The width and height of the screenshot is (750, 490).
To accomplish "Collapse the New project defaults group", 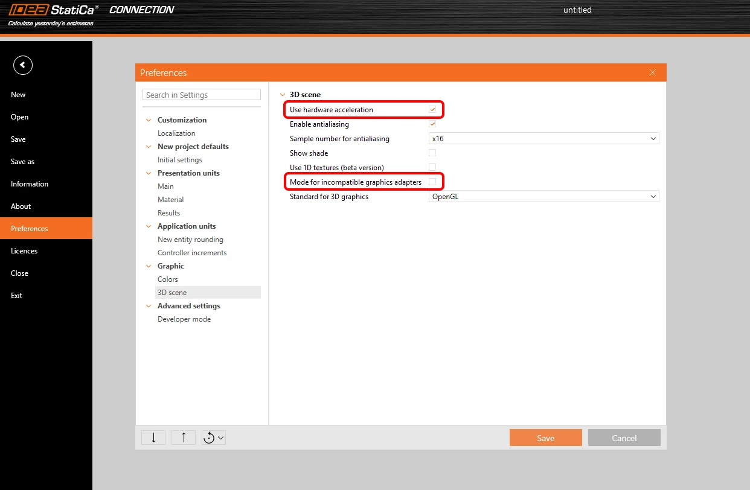I will pyautogui.click(x=149, y=147).
